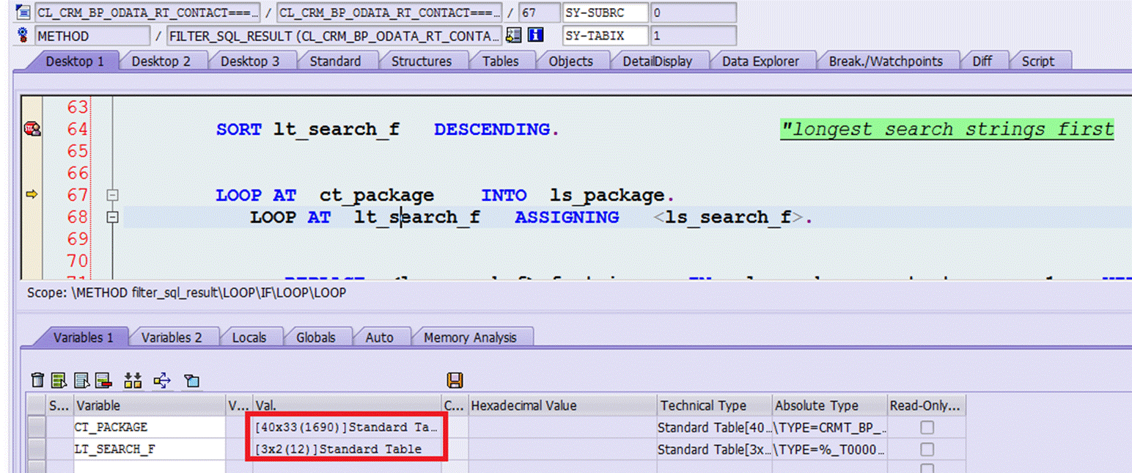Click the gray list icon third in variables toolbar

click(x=81, y=380)
